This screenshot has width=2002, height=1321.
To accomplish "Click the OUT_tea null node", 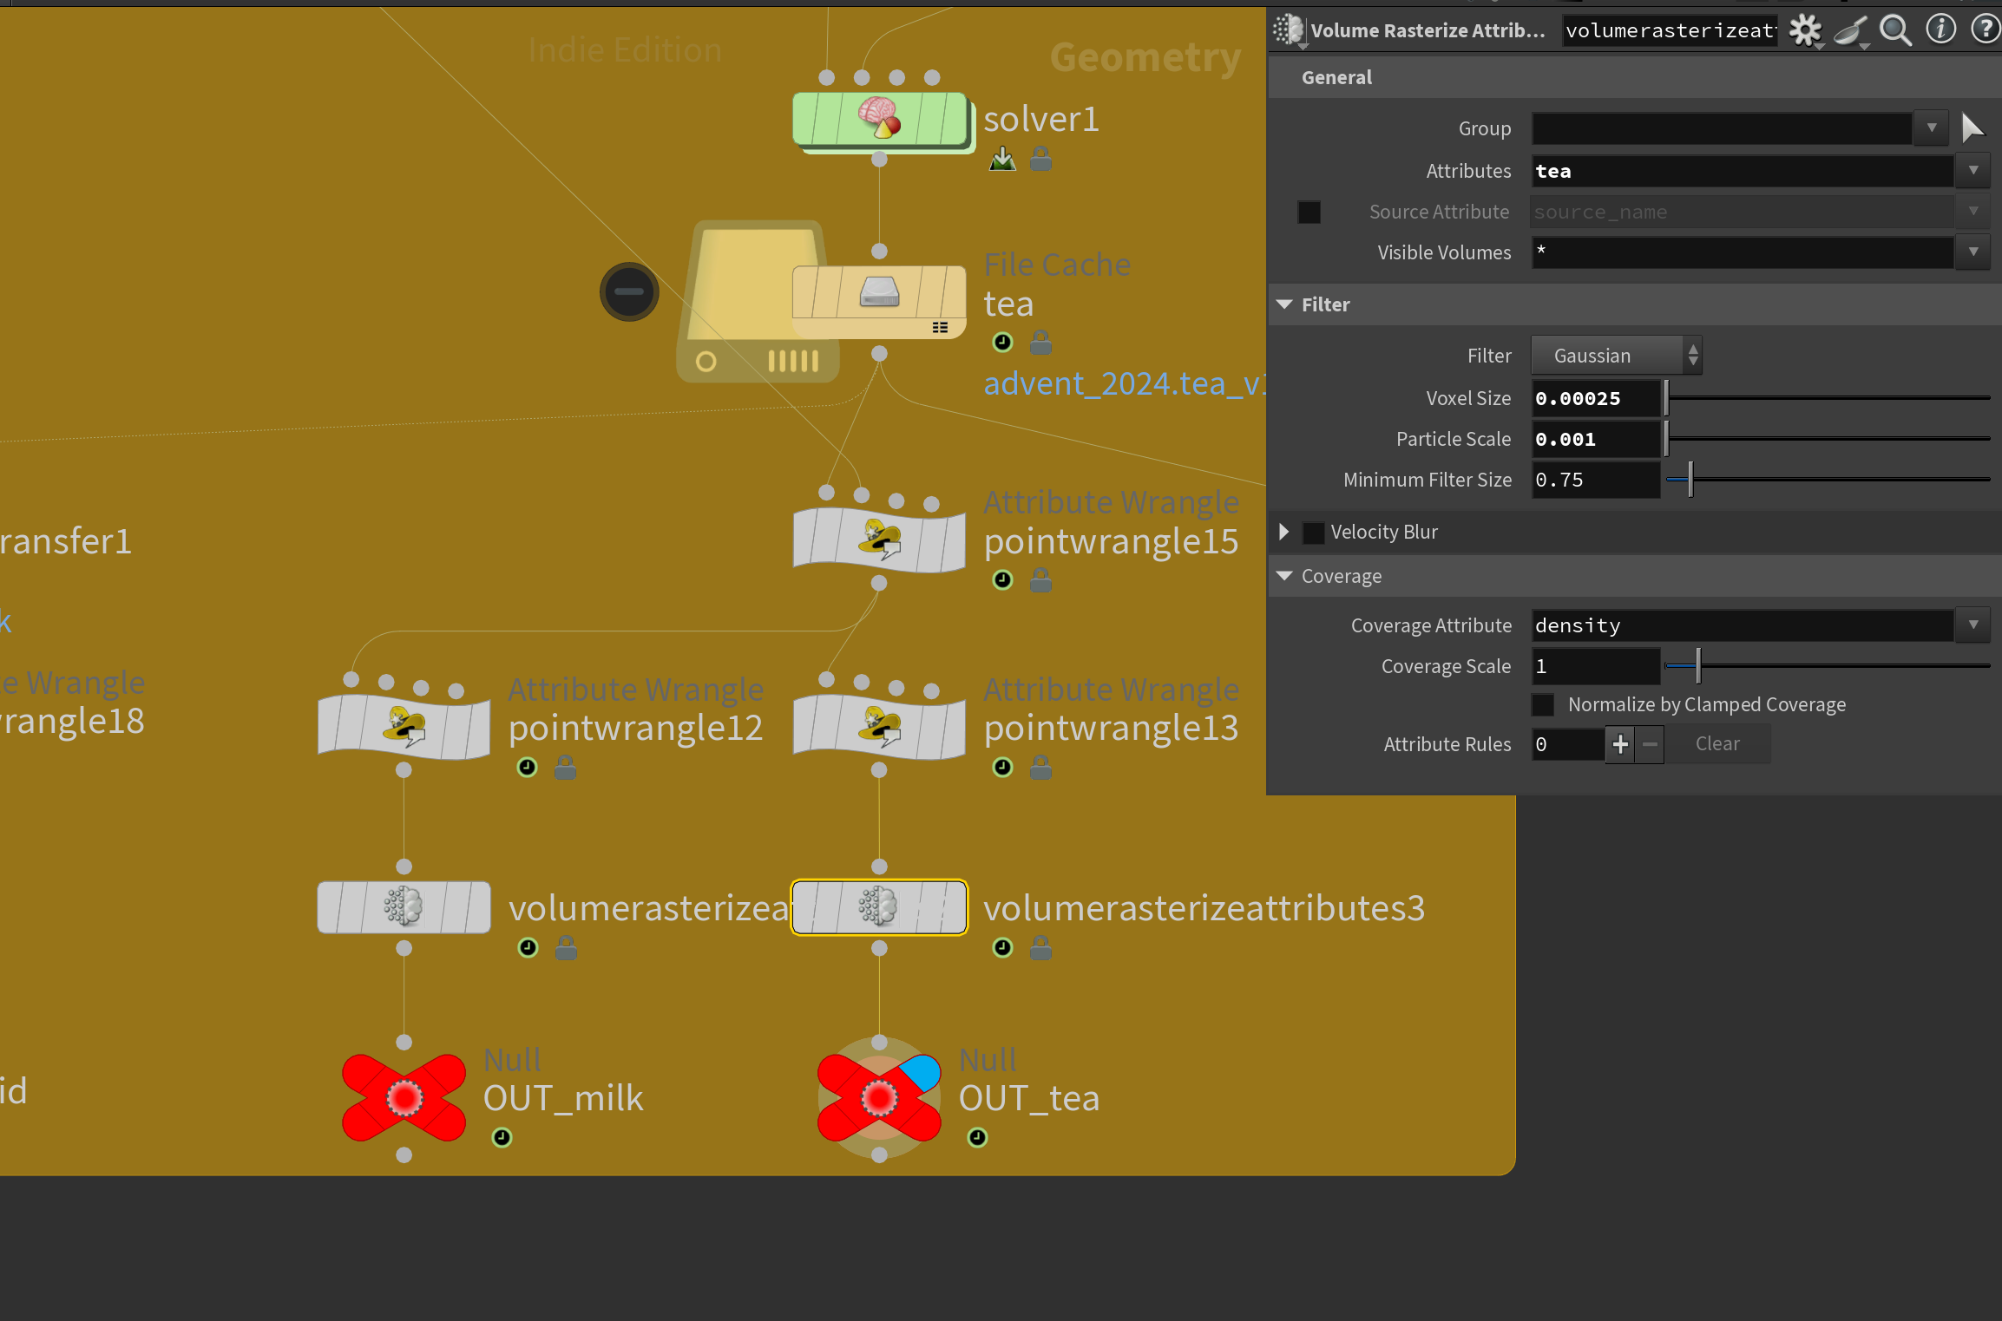I will click(x=878, y=1098).
